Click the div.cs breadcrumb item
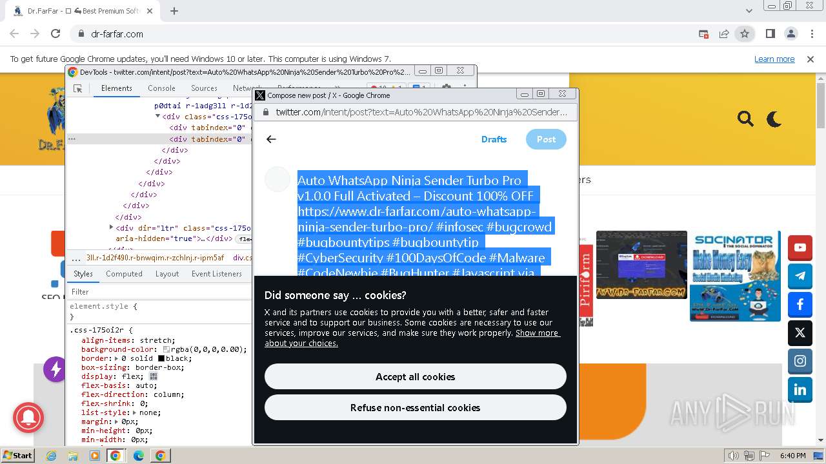The width and height of the screenshot is (826, 464). [x=243, y=258]
